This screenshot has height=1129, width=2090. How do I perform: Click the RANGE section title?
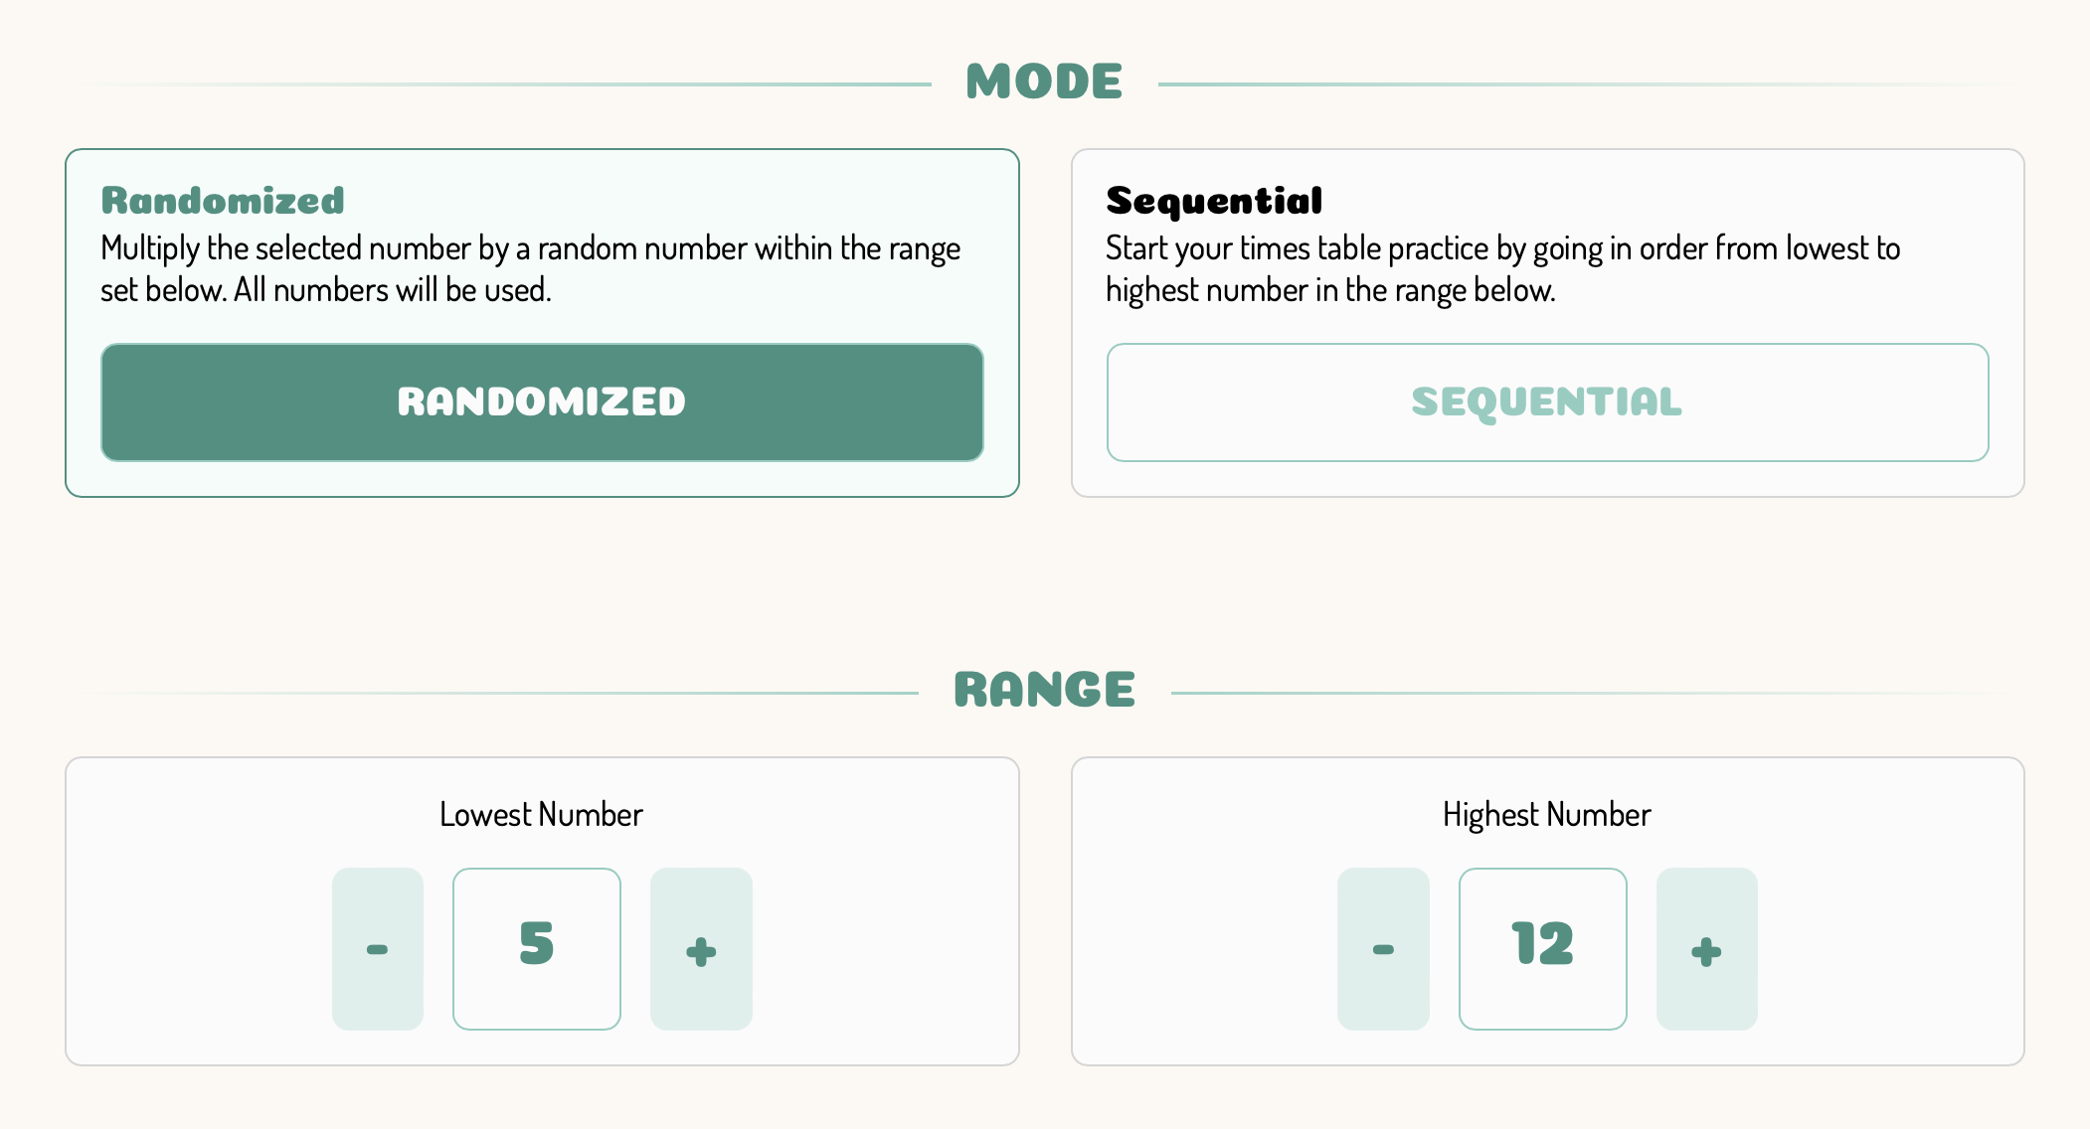(x=1044, y=690)
